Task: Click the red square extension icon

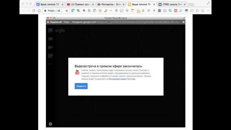Action: [x=176, y=10]
